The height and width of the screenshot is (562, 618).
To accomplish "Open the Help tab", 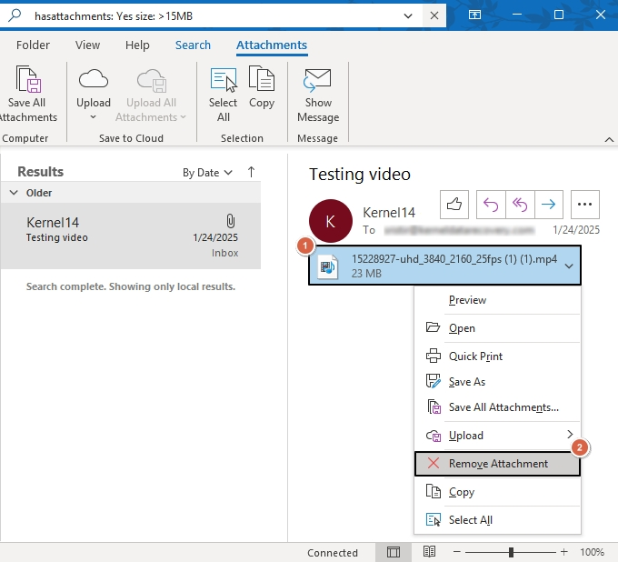I will [137, 45].
